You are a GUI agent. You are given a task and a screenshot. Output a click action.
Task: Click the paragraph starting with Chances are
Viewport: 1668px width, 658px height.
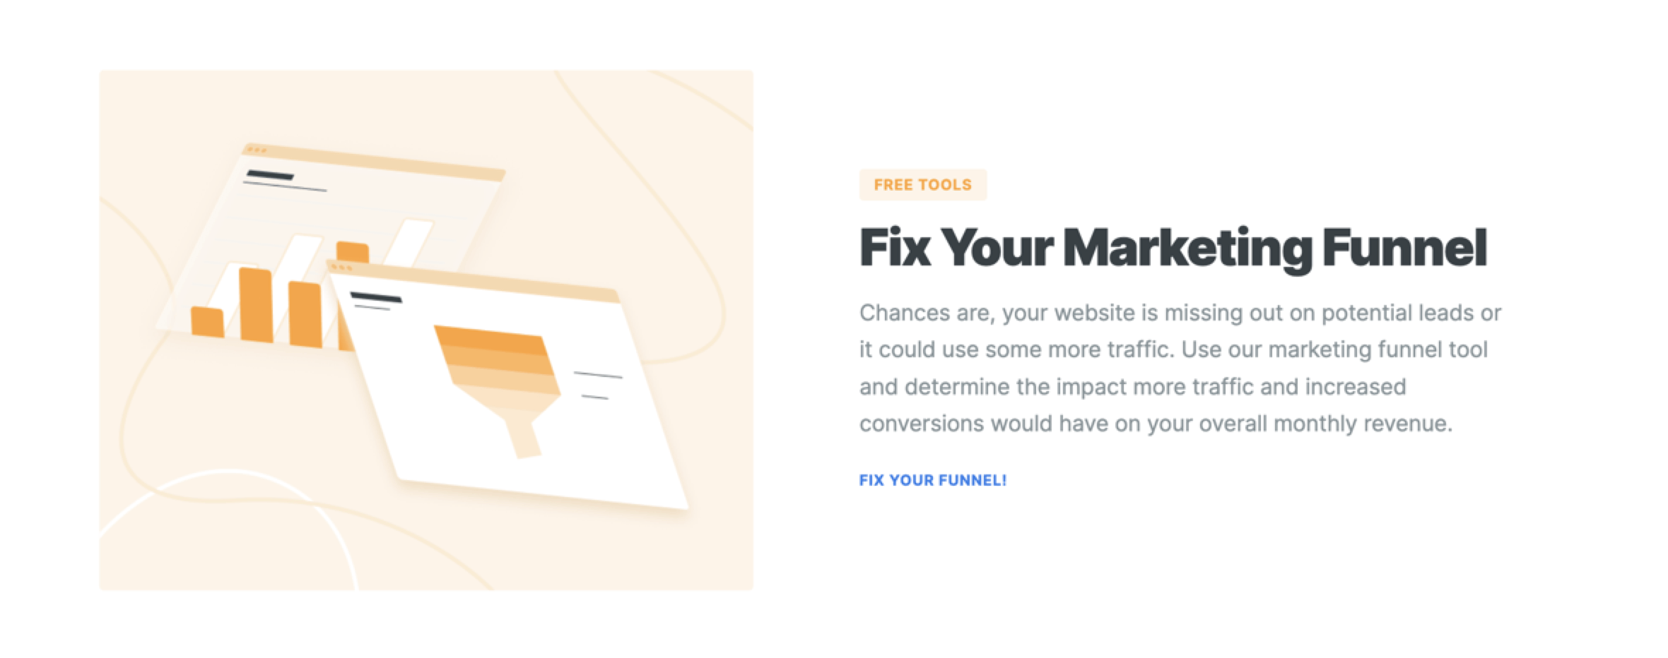point(1179,368)
